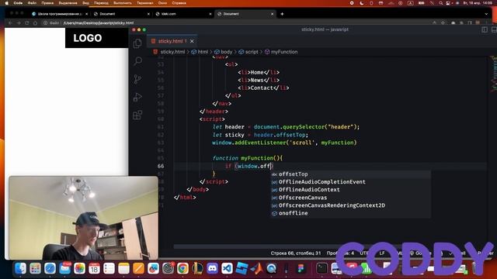Click the browser back arrow

(10, 22)
